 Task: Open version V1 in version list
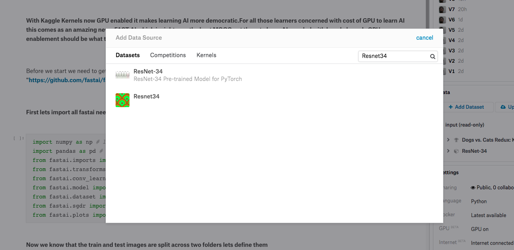(x=452, y=71)
